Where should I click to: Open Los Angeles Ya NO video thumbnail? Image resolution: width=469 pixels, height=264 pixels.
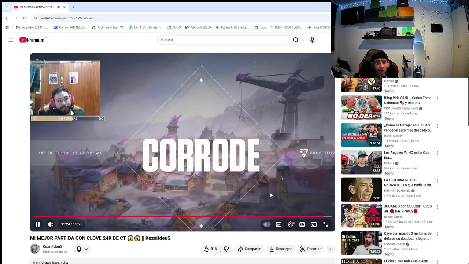[x=361, y=162]
